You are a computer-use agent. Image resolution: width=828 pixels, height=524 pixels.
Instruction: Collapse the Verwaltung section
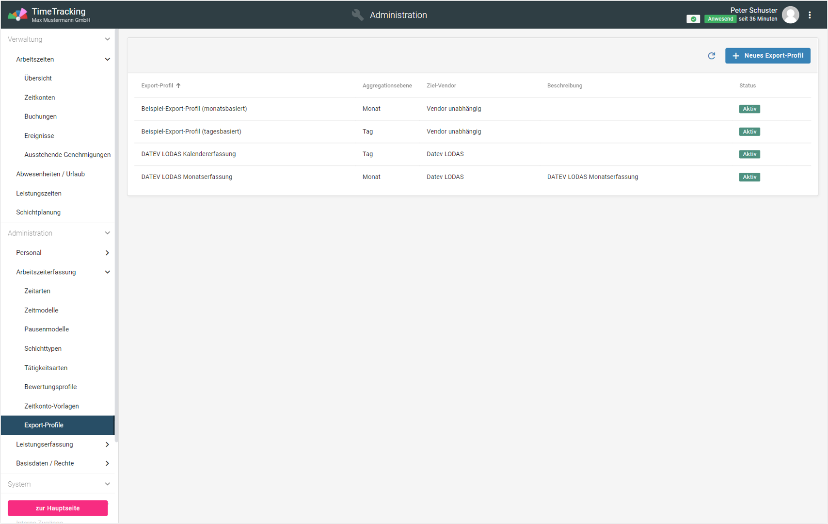(107, 39)
